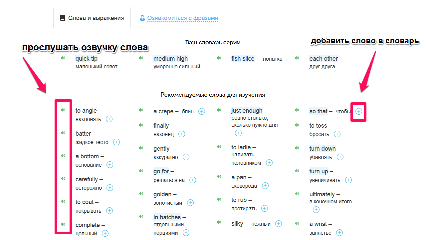Play audio for 'so that'
This screenshot has width=426, height=240.
(x=297, y=110)
